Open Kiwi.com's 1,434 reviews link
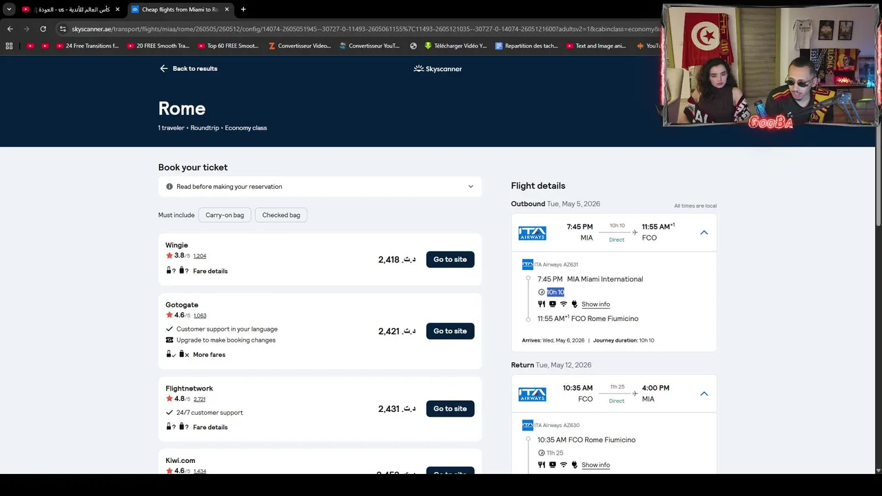Viewport: 882px width, 496px height. click(x=200, y=471)
